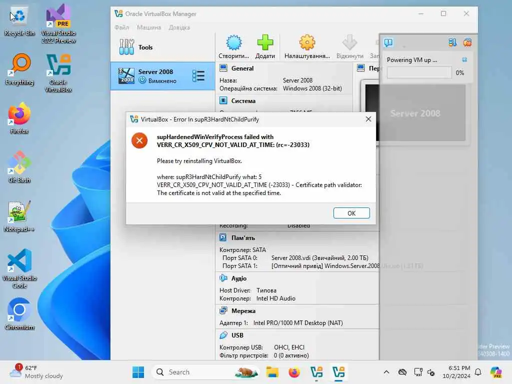Click the Додати (Add) green plus icon
The width and height of the screenshot is (512, 384).
265,42
